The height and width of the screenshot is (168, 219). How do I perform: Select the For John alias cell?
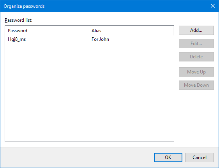(x=100, y=39)
